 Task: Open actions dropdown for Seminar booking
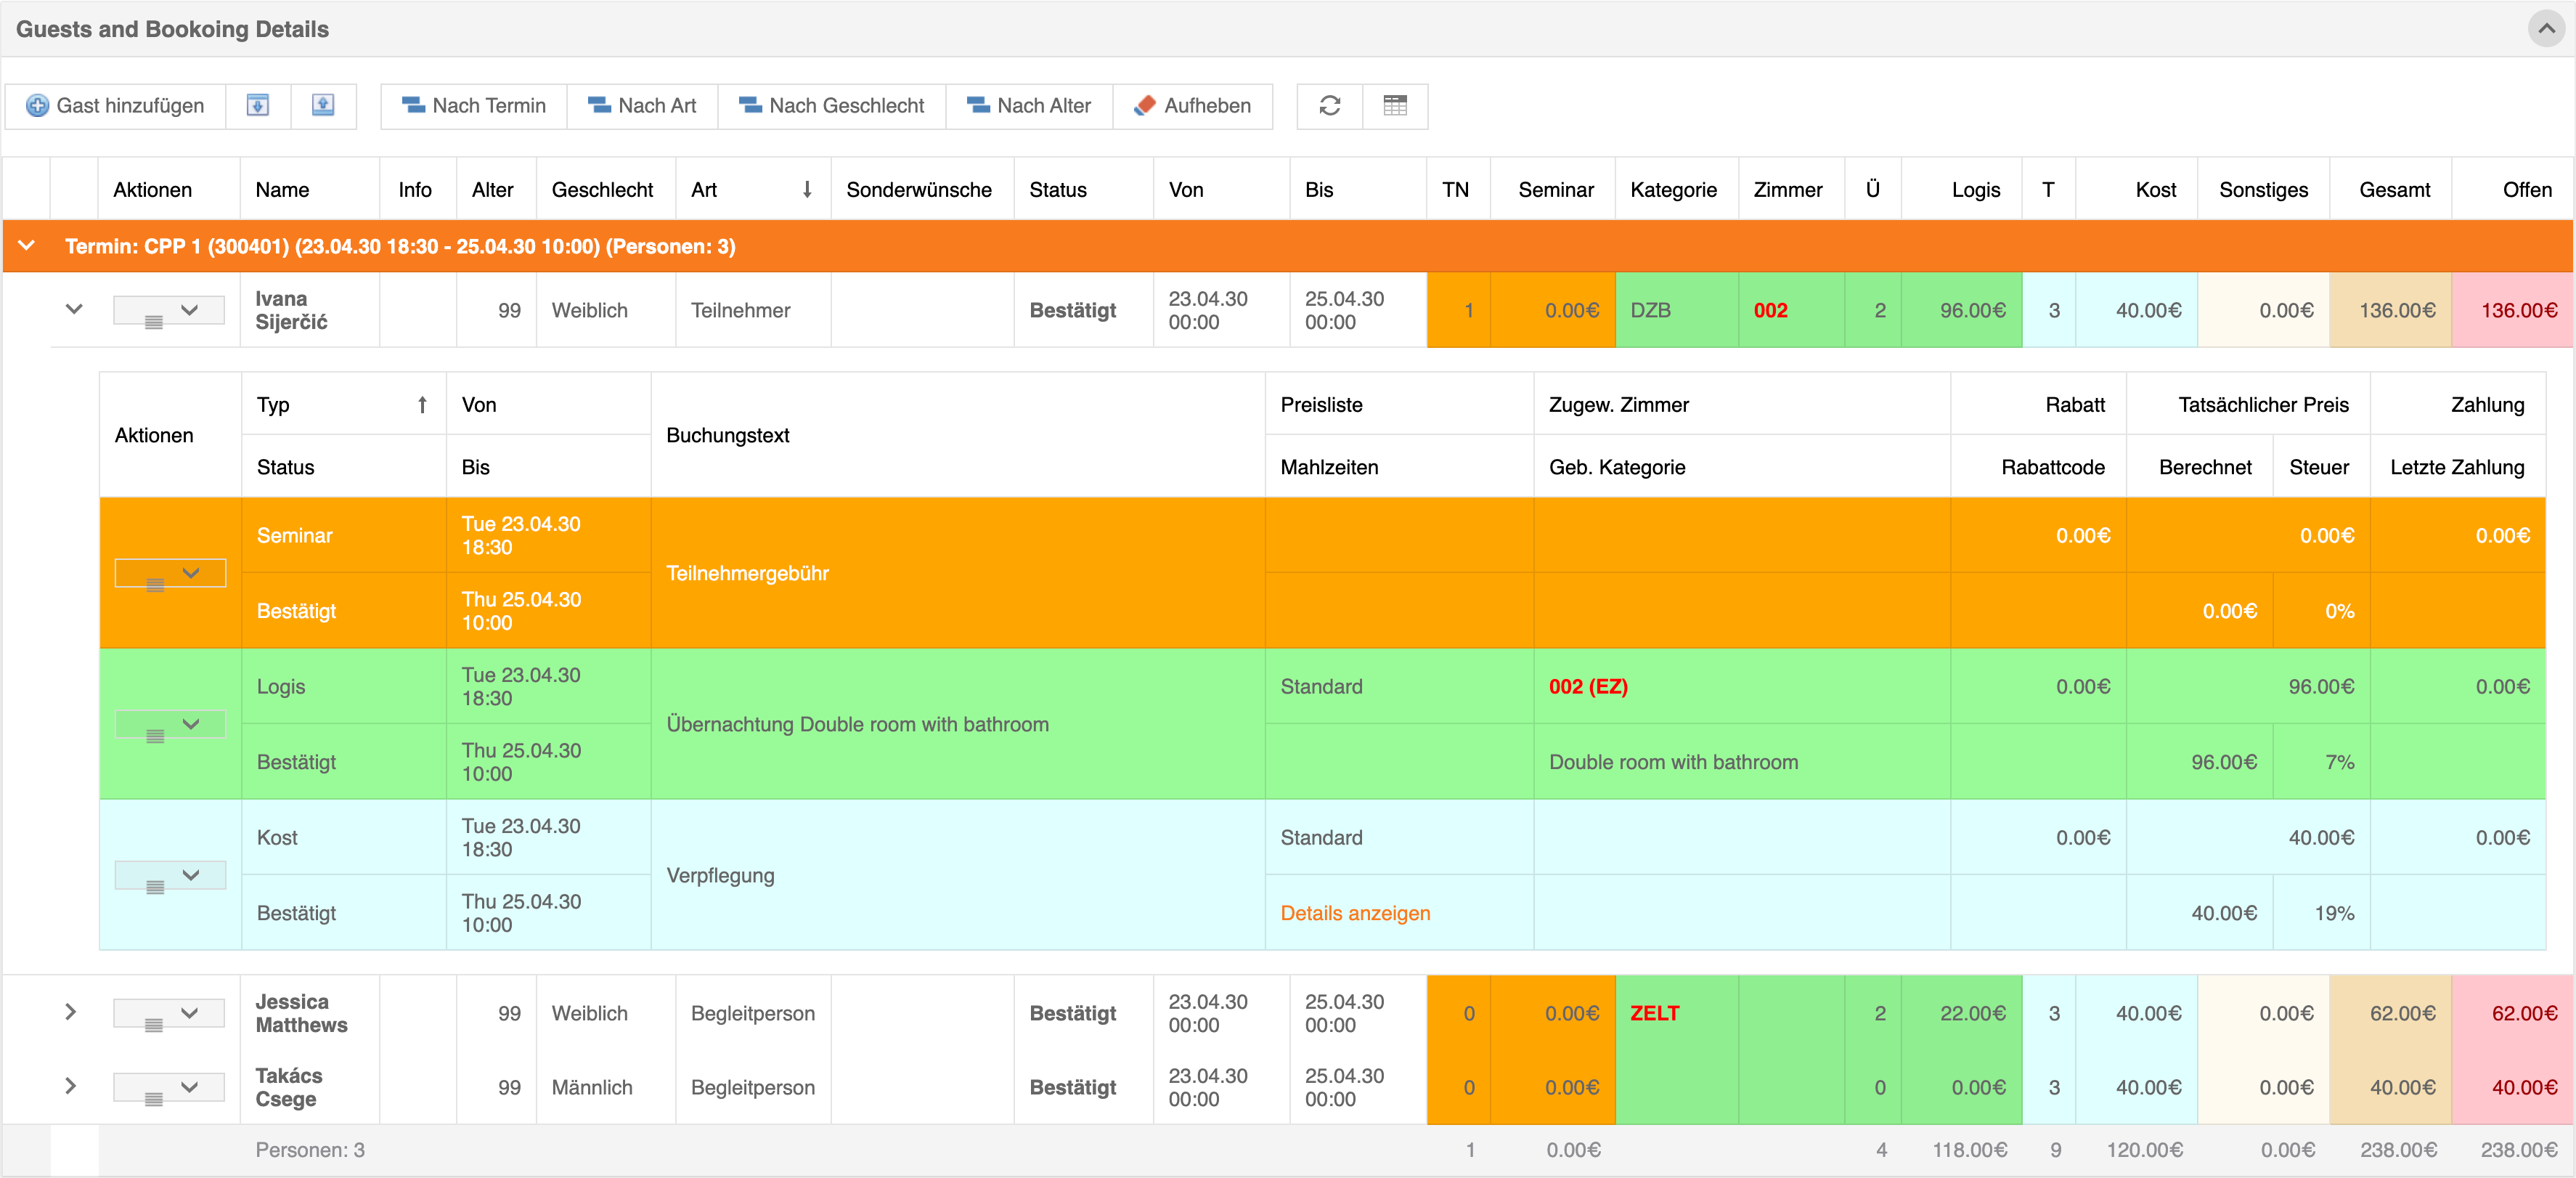(170, 573)
